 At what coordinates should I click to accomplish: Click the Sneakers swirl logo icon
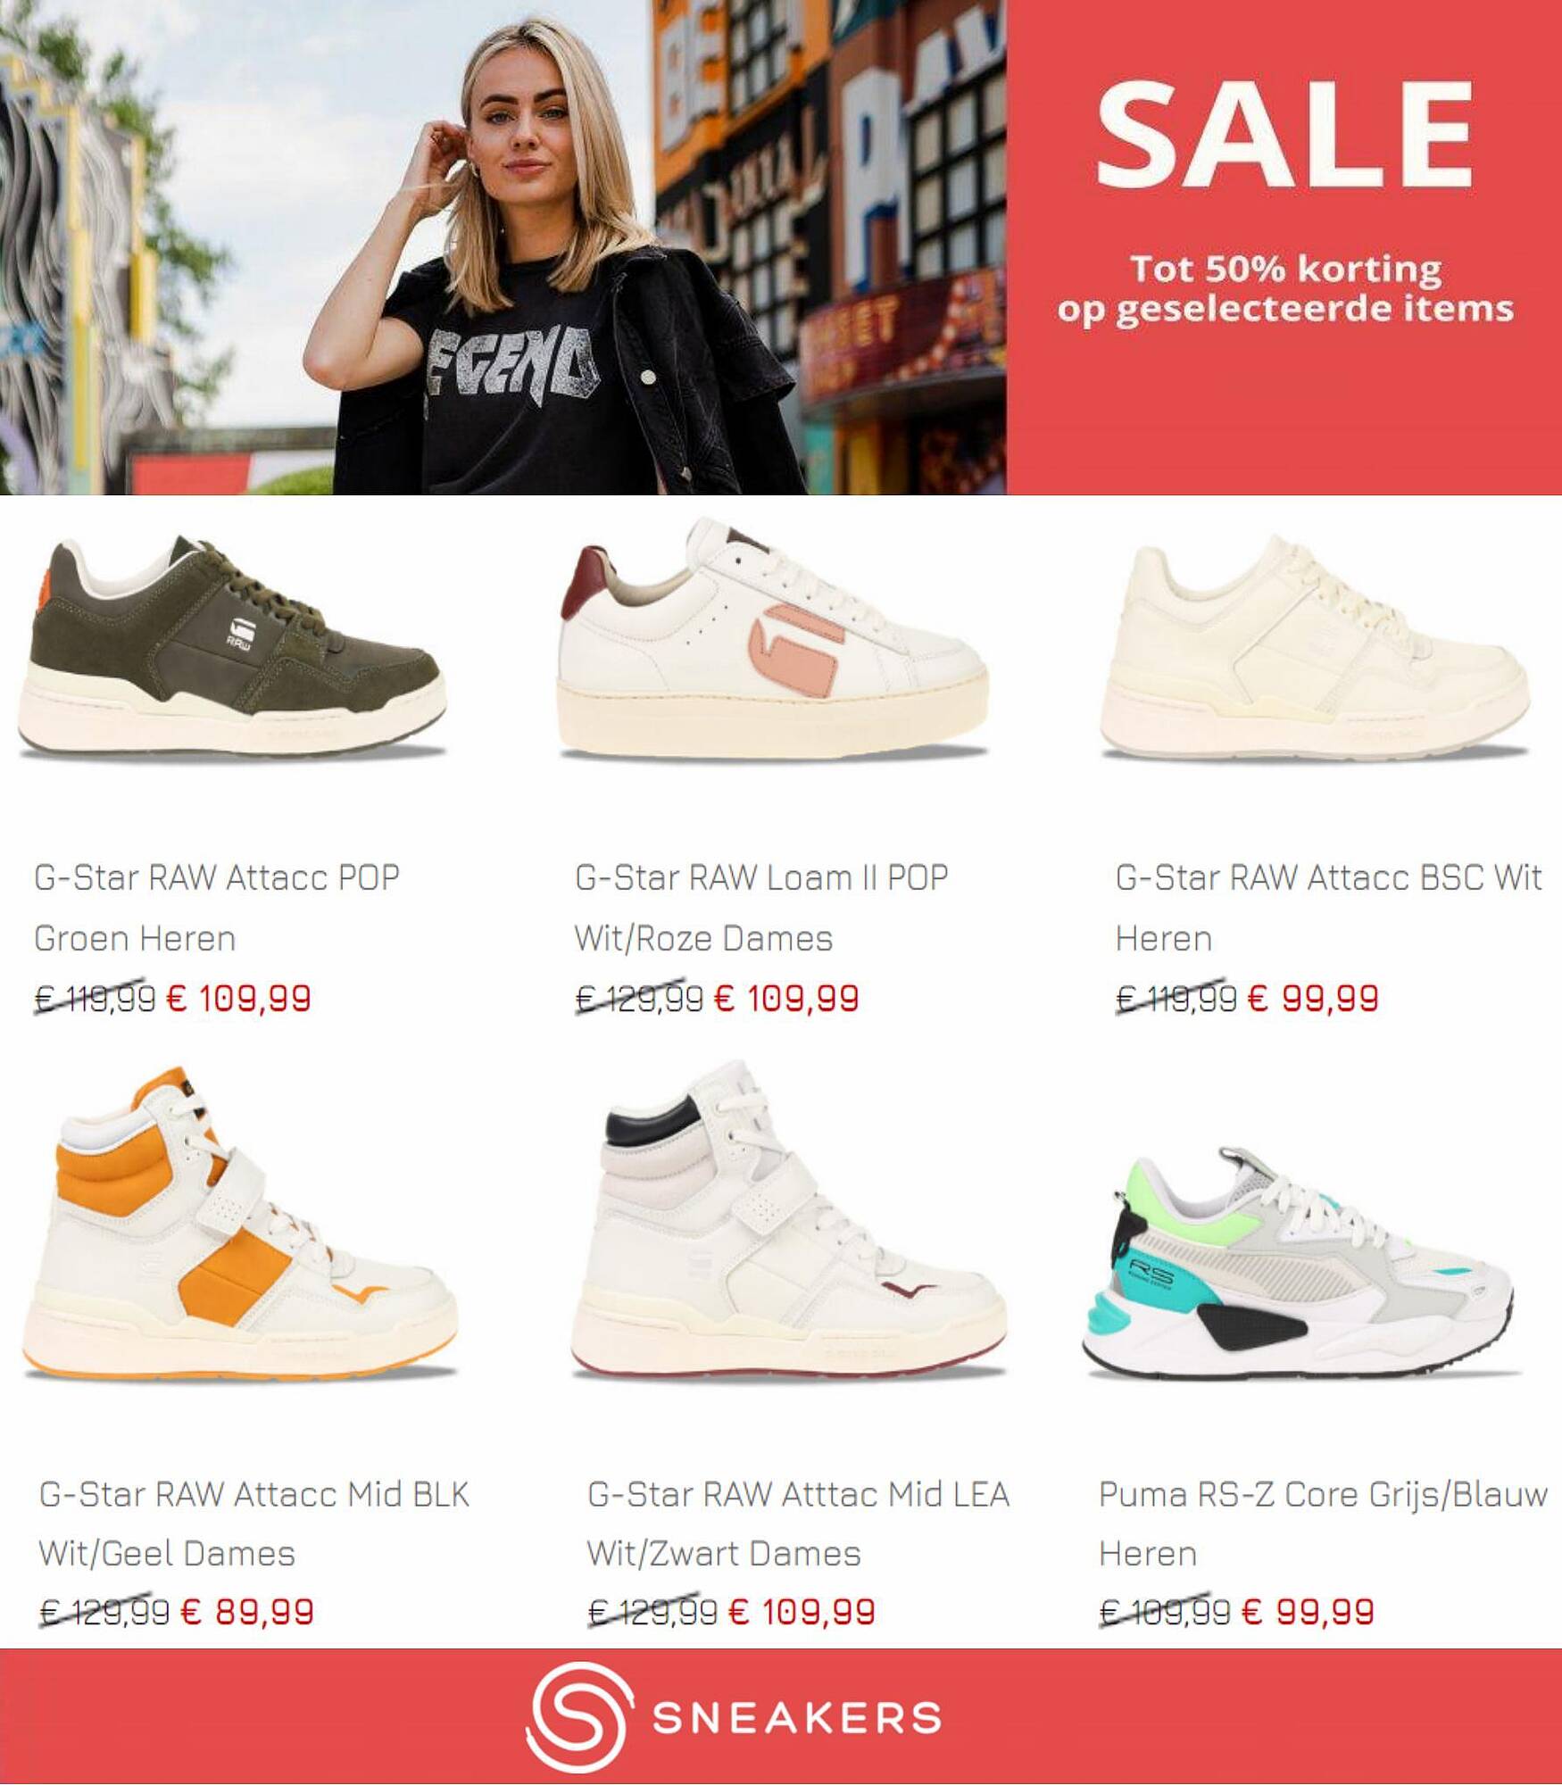(x=578, y=1717)
